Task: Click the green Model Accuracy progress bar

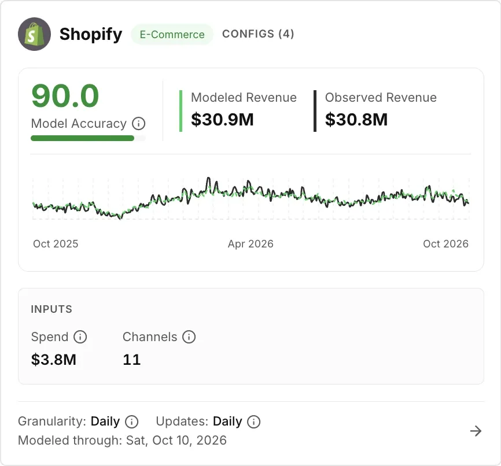Action: tap(82, 138)
